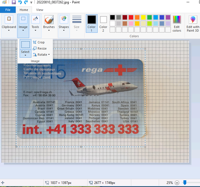
Task: Click the Clipboard paste icon
Action: click(x=9, y=19)
